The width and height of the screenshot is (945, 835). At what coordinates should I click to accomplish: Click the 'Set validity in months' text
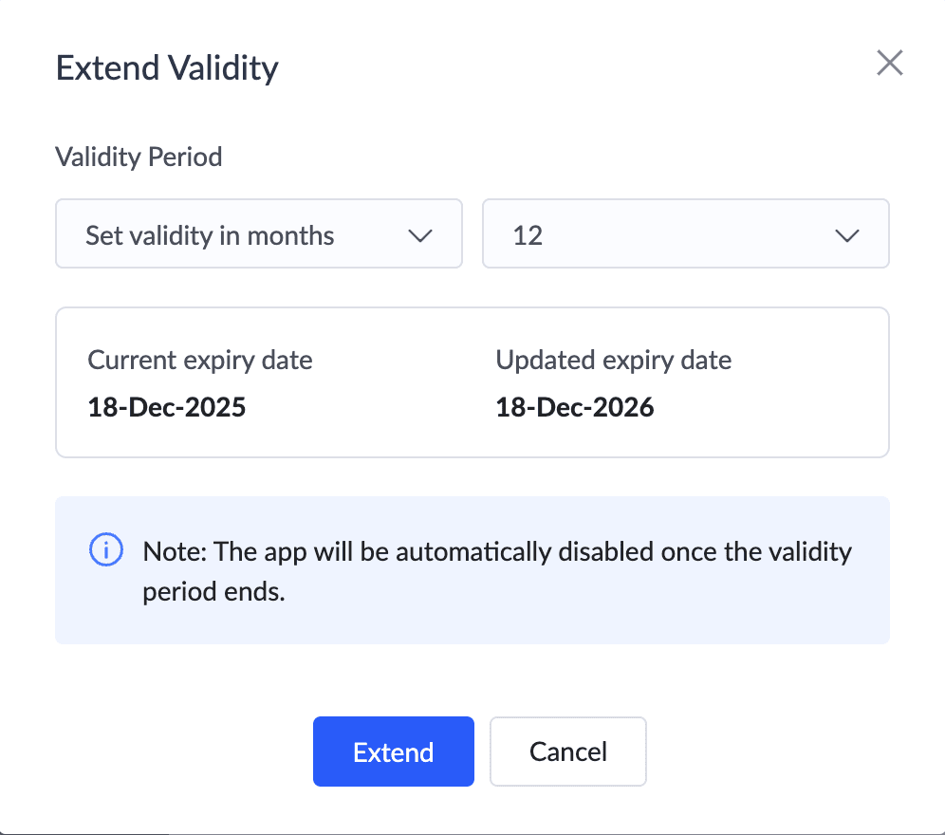[210, 235]
